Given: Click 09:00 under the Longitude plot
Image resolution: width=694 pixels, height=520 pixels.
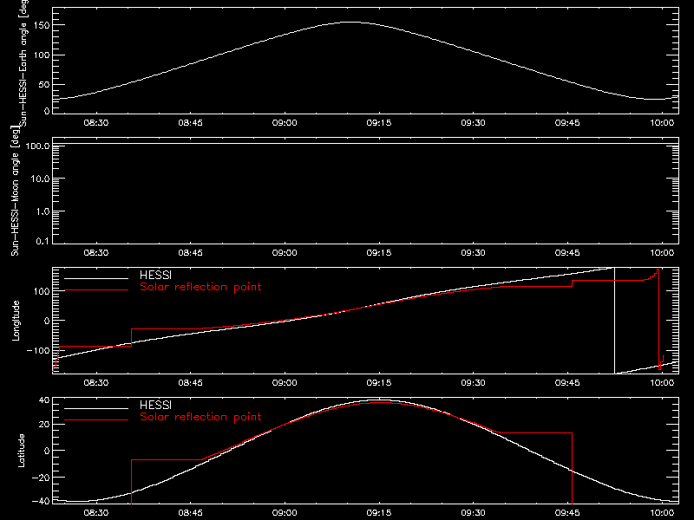Looking at the screenshot, I should point(285,383).
